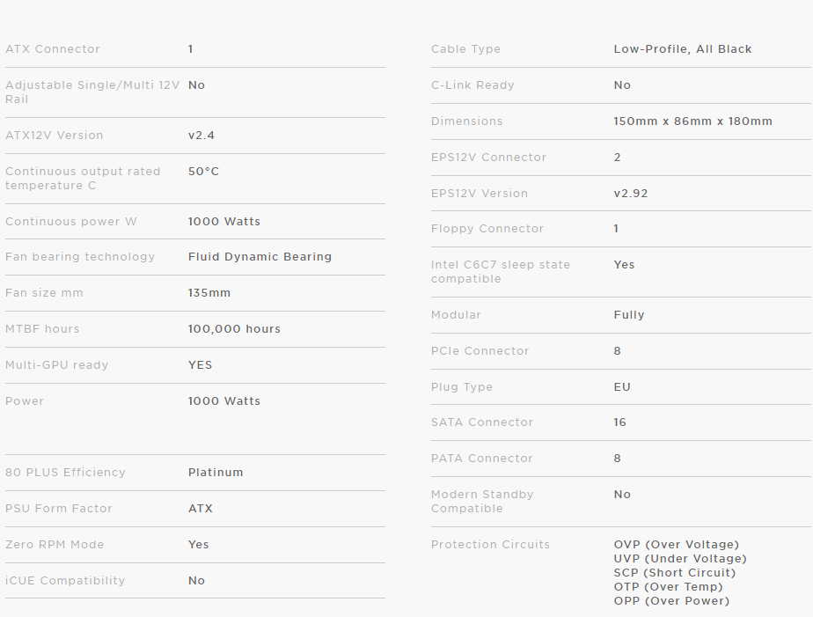Click the ATX Connector label

(x=53, y=49)
